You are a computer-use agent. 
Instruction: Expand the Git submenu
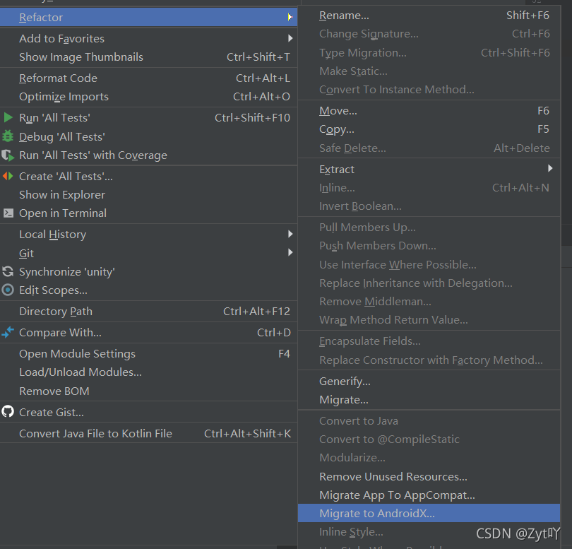point(290,252)
